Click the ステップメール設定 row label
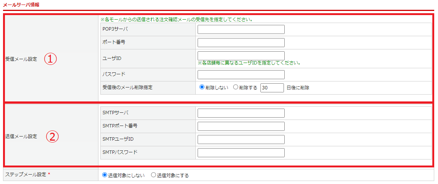 click(x=26, y=175)
